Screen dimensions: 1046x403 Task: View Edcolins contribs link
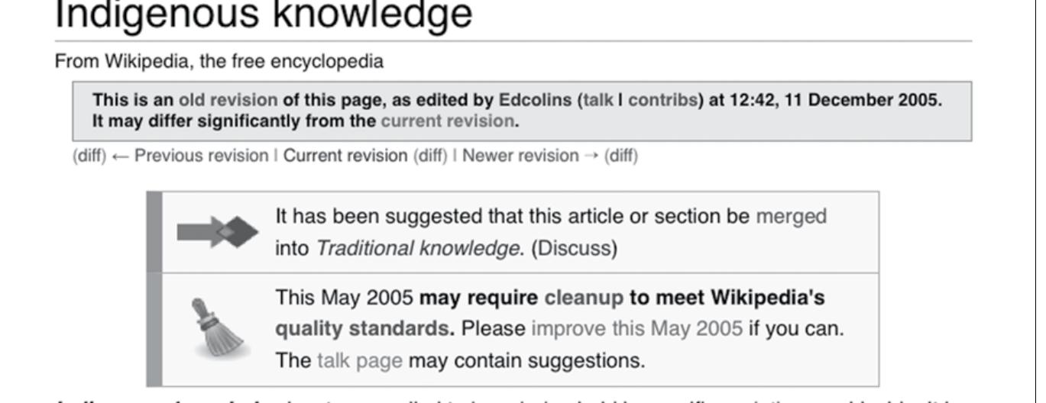coord(662,100)
